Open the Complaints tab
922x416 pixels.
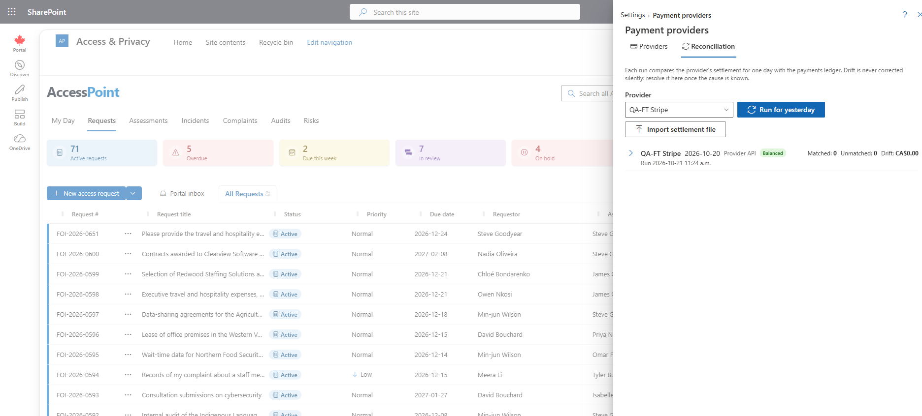tap(240, 120)
